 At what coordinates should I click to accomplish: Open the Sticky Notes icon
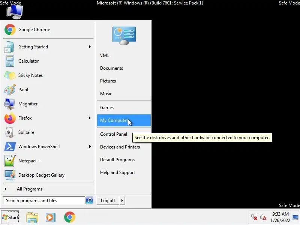point(10,75)
